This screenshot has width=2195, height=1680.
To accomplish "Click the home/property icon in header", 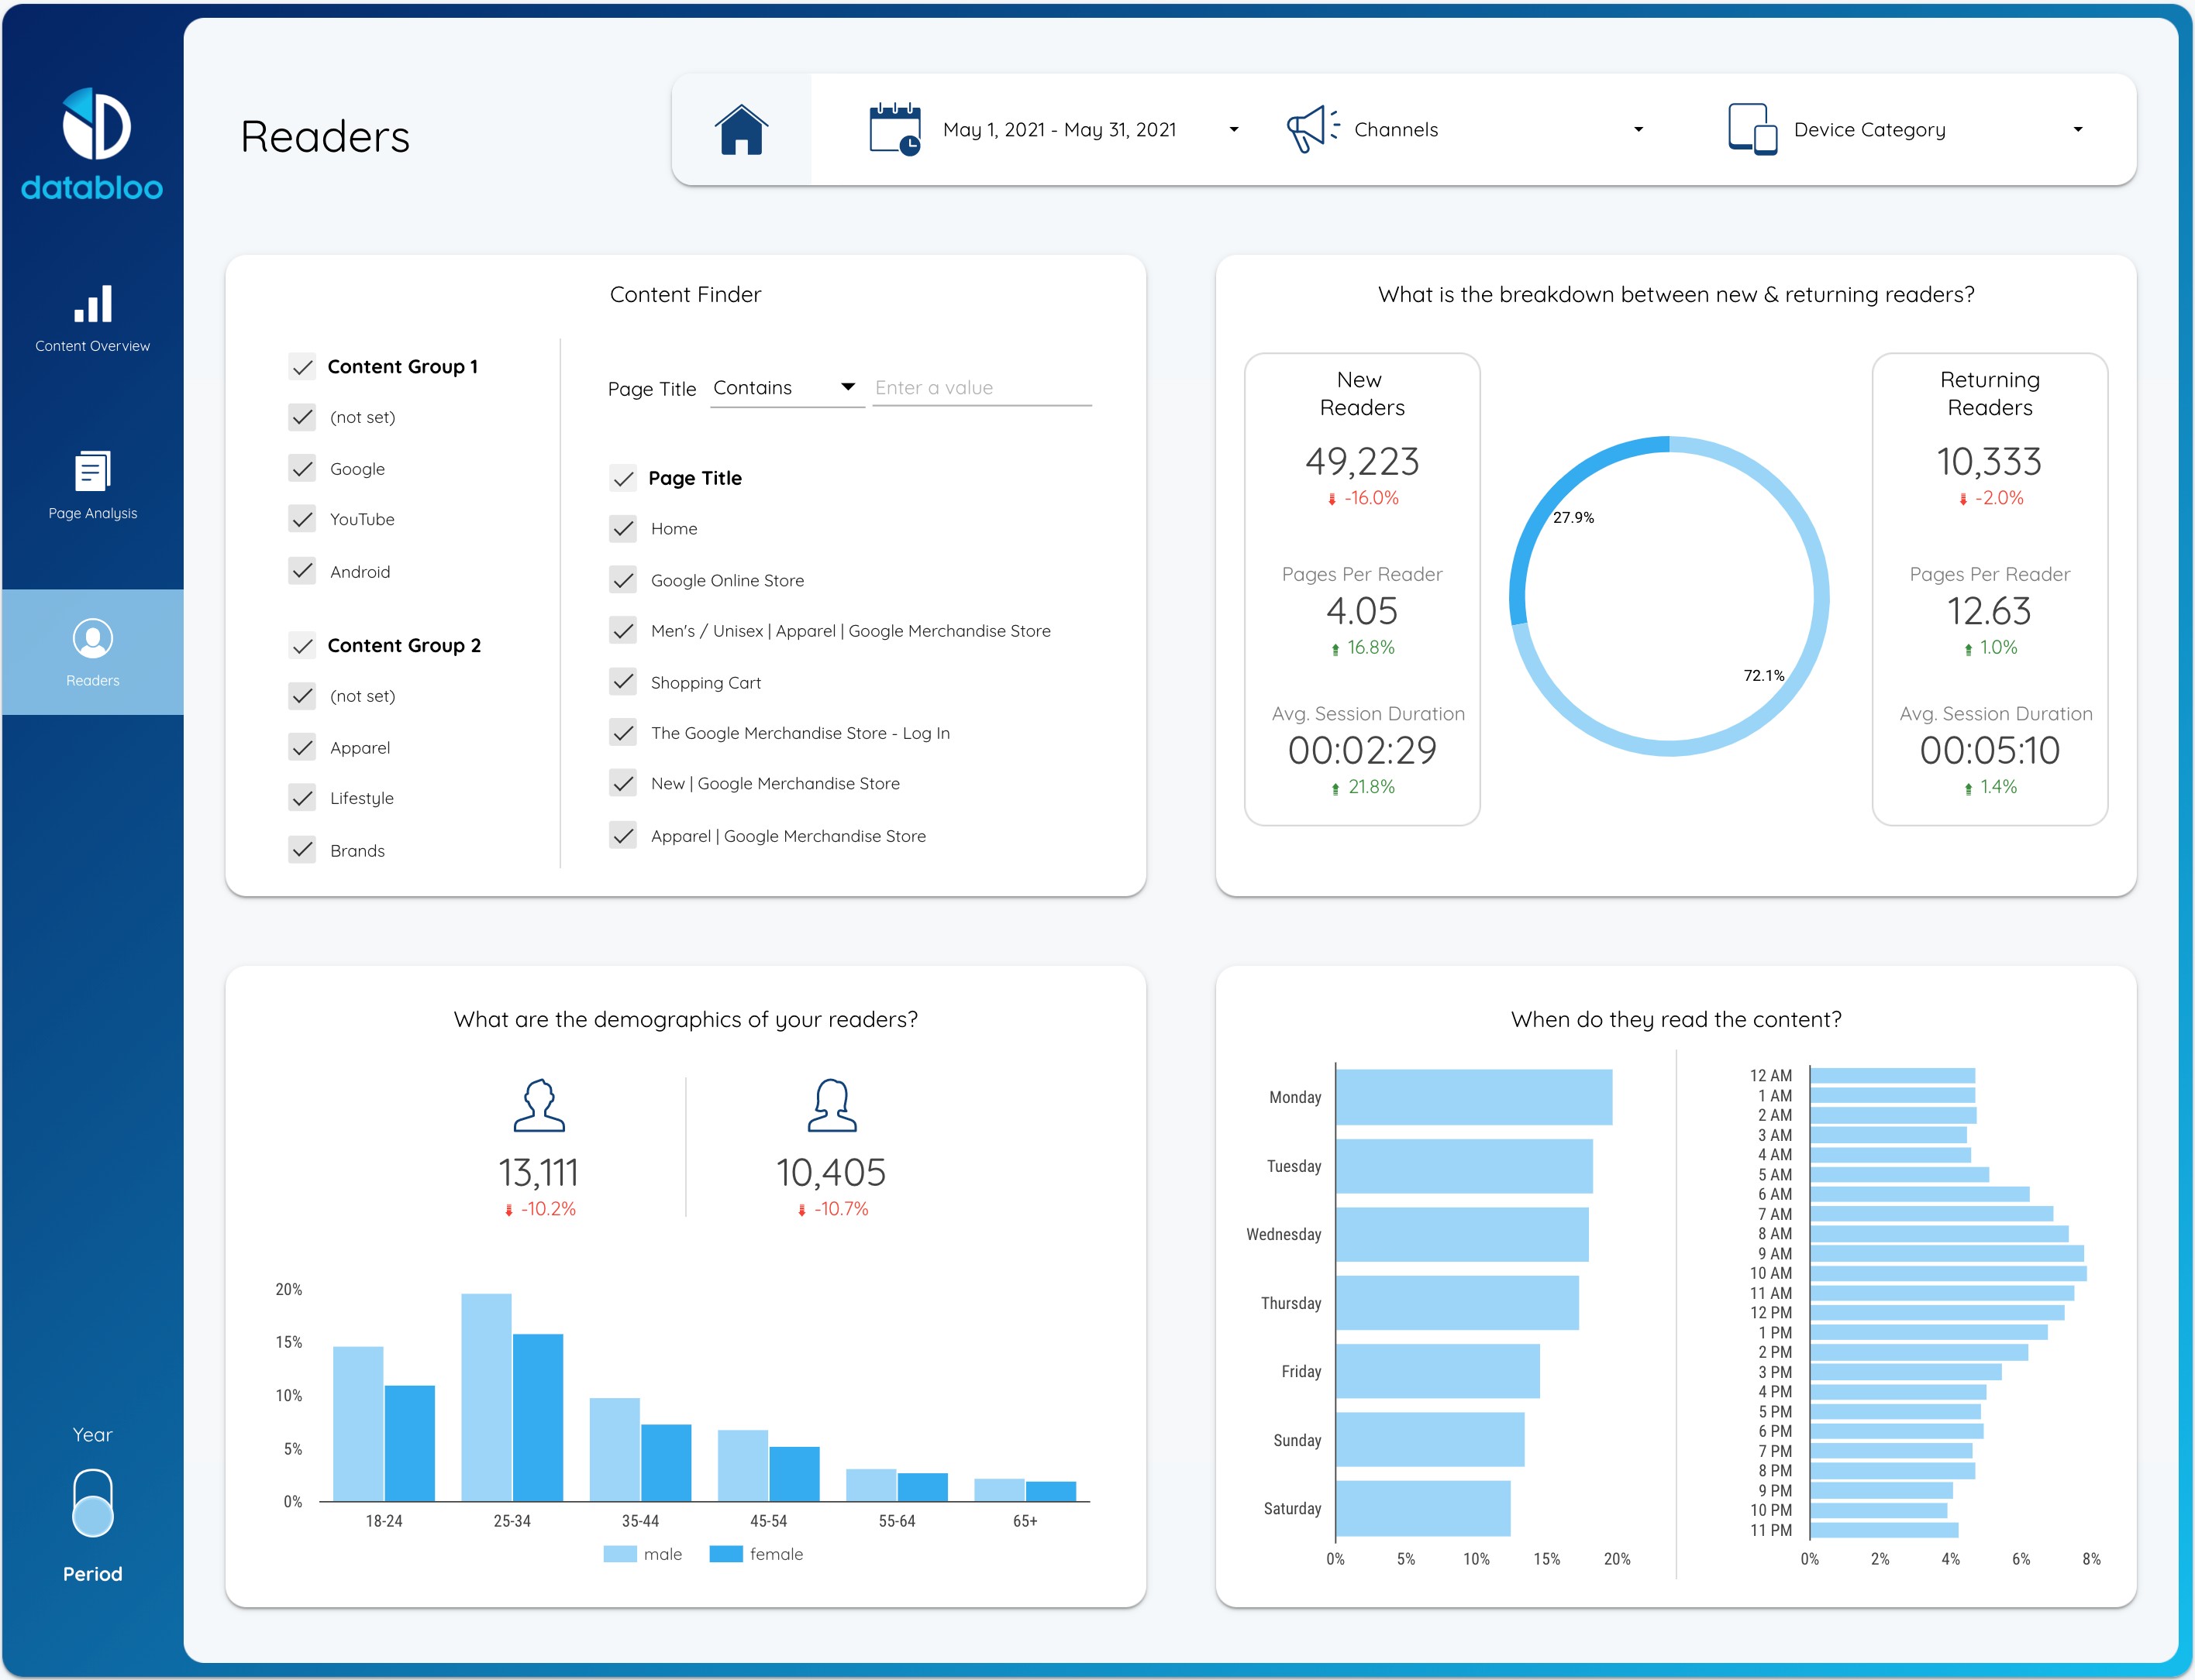I will (740, 129).
